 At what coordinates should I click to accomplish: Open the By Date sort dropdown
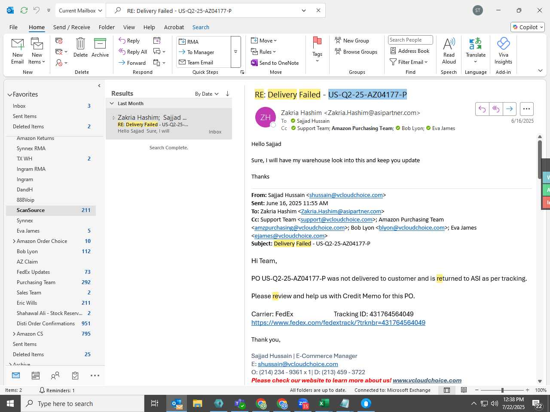(x=207, y=94)
